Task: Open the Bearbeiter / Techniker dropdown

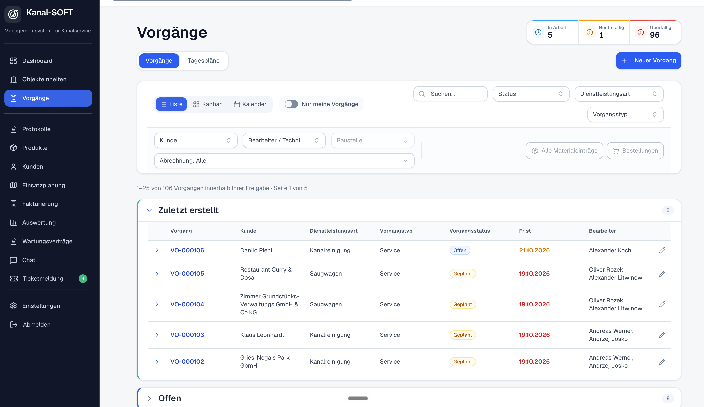Action: pyautogui.click(x=284, y=140)
